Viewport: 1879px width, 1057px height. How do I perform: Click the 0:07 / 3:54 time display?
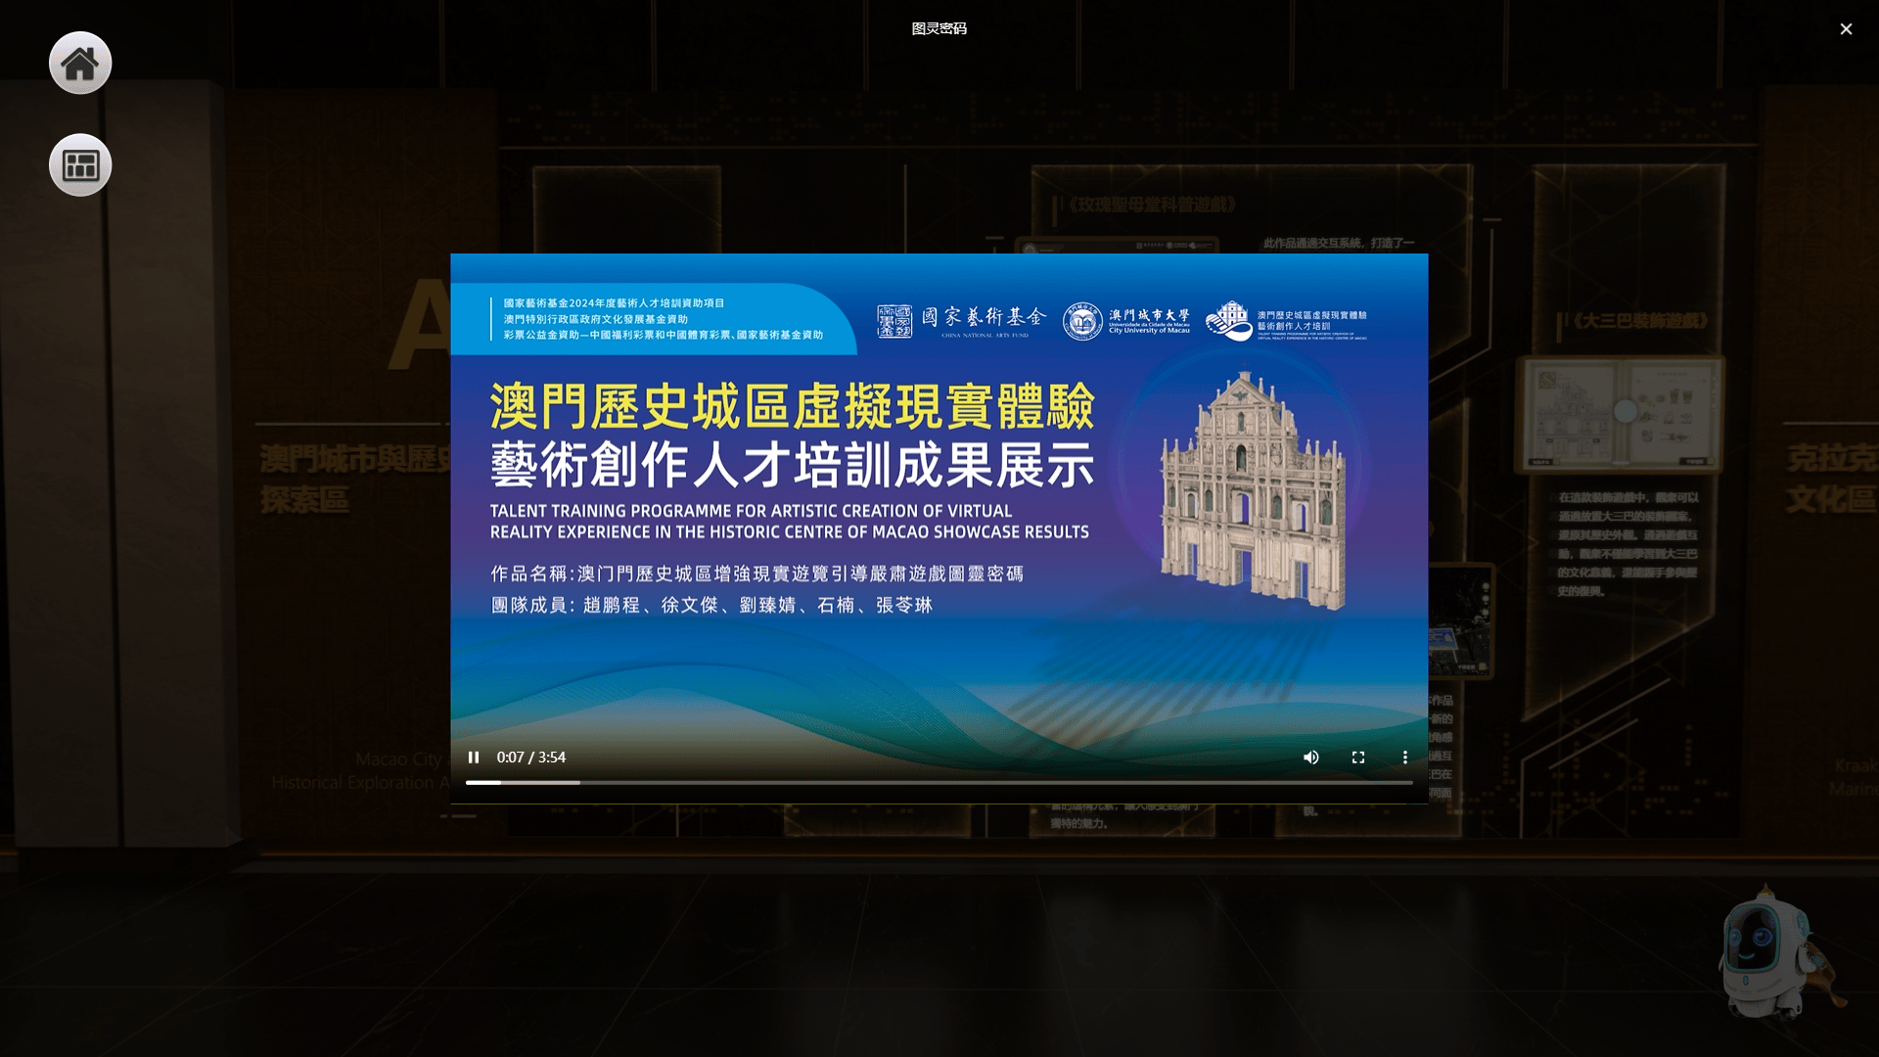point(531,758)
